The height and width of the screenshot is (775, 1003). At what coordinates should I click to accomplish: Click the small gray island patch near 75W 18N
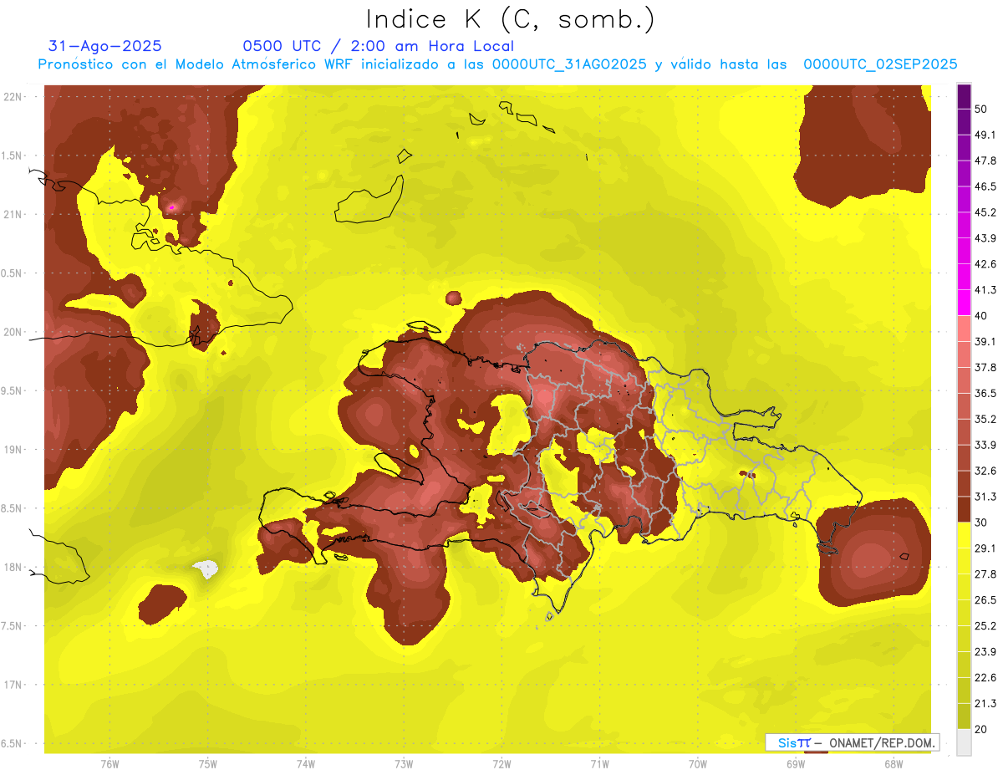(x=206, y=570)
